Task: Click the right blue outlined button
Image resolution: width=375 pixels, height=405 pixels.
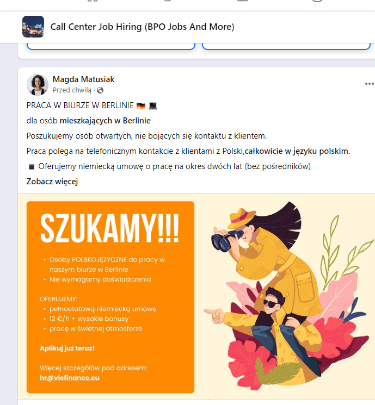Action: click(286, 46)
